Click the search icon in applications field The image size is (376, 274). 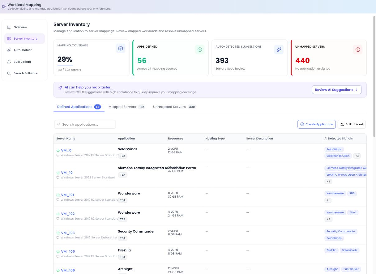tap(59, 124)
